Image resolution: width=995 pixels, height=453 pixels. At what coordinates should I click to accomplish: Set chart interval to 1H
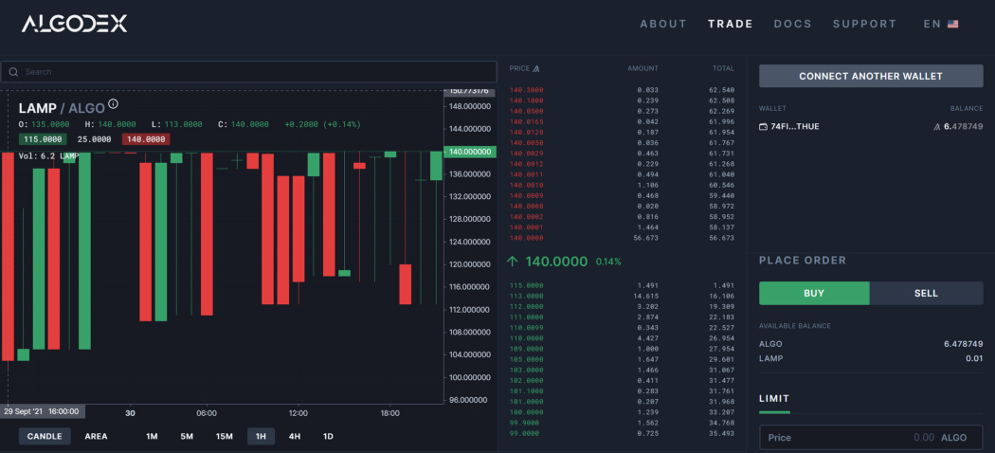tap(261, 437)
